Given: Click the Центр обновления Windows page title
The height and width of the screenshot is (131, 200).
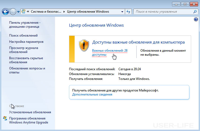Looking at the screenshot, I should pyautogui.click(x=96, y=25).
